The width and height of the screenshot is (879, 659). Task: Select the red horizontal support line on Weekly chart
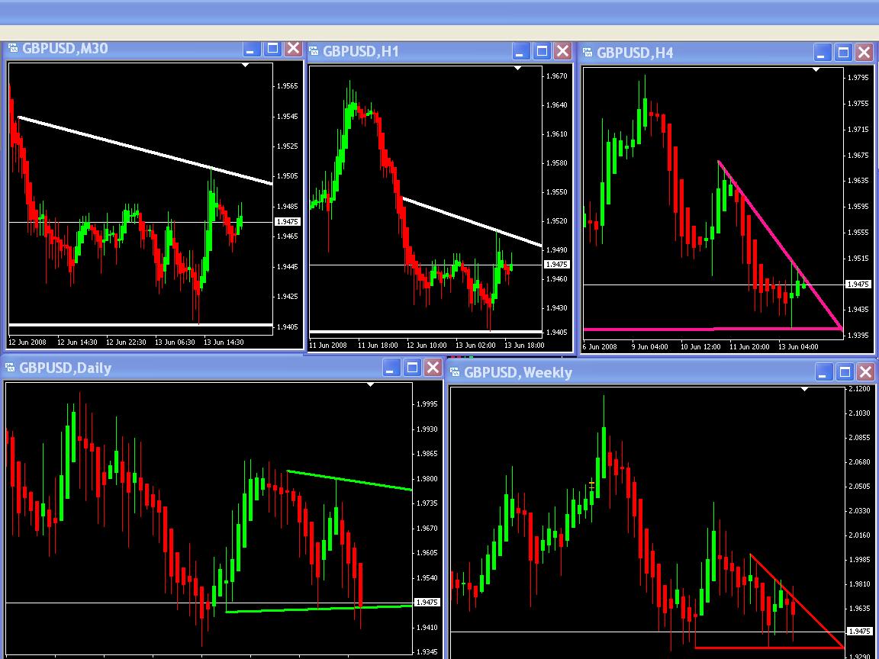click(x=768, y=648)
